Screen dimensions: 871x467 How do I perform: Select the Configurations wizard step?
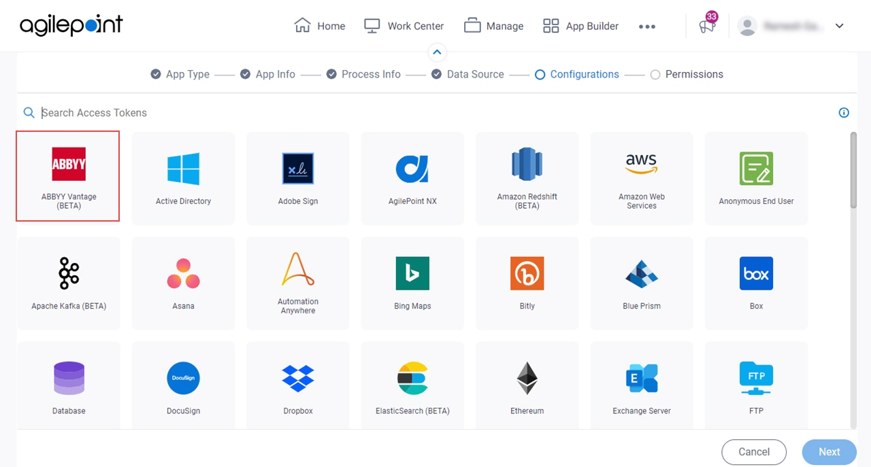point(577,74)
